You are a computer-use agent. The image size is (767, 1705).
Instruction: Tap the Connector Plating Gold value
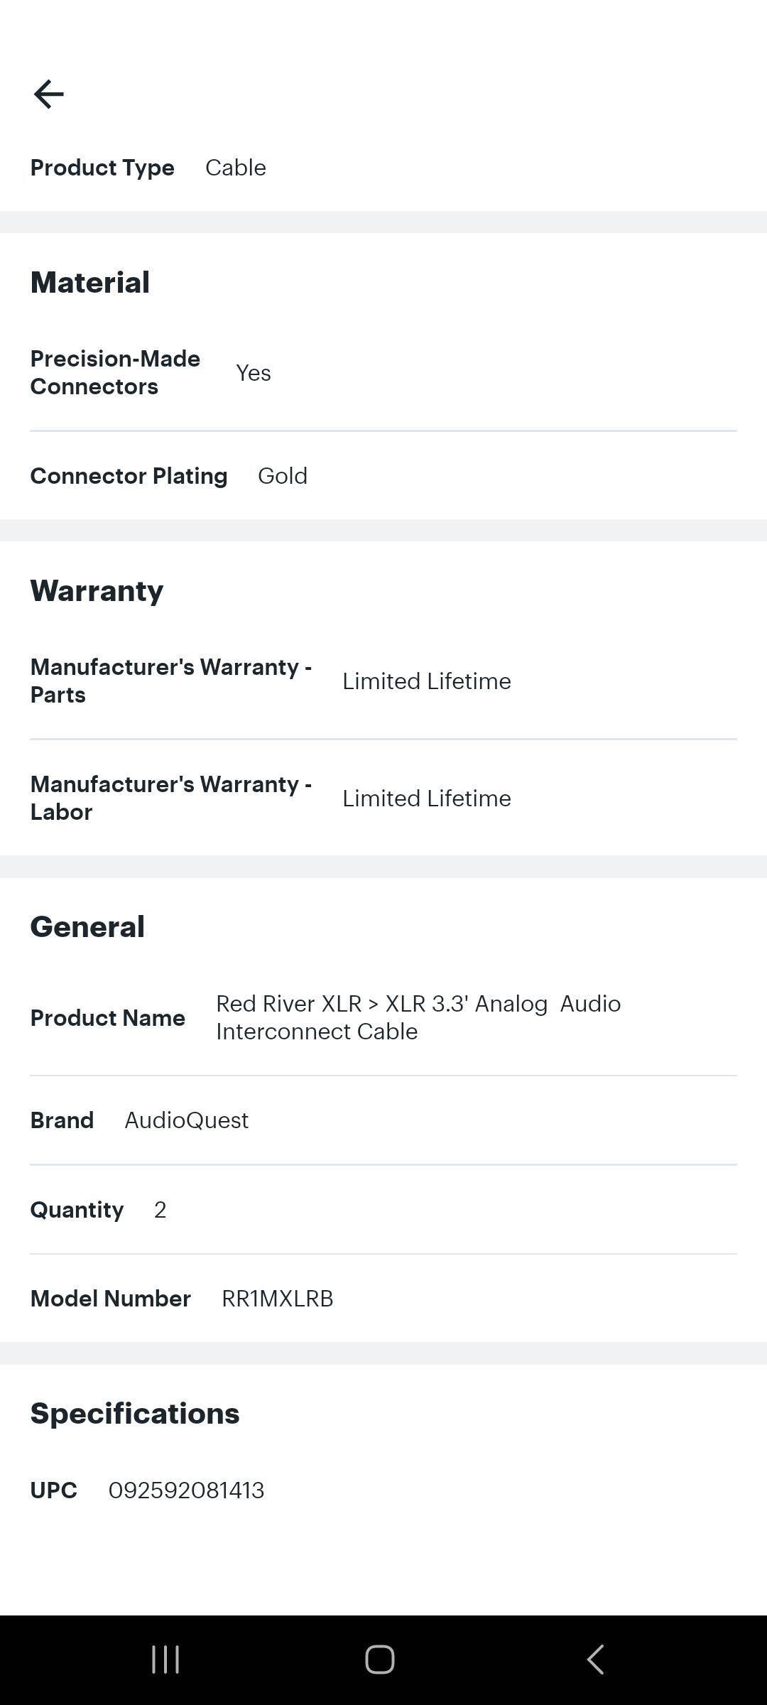point(282,476)
